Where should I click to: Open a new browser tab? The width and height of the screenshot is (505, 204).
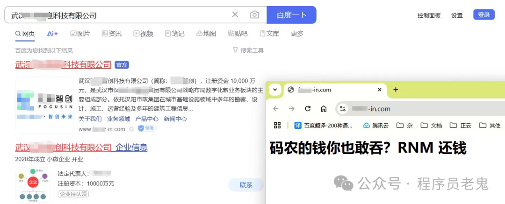(396, 90)
